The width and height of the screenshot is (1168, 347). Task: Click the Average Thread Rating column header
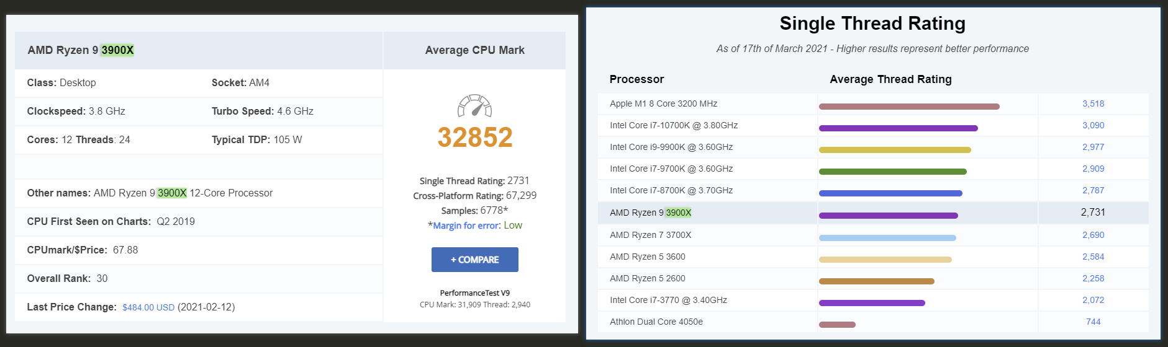coord(890,79)
